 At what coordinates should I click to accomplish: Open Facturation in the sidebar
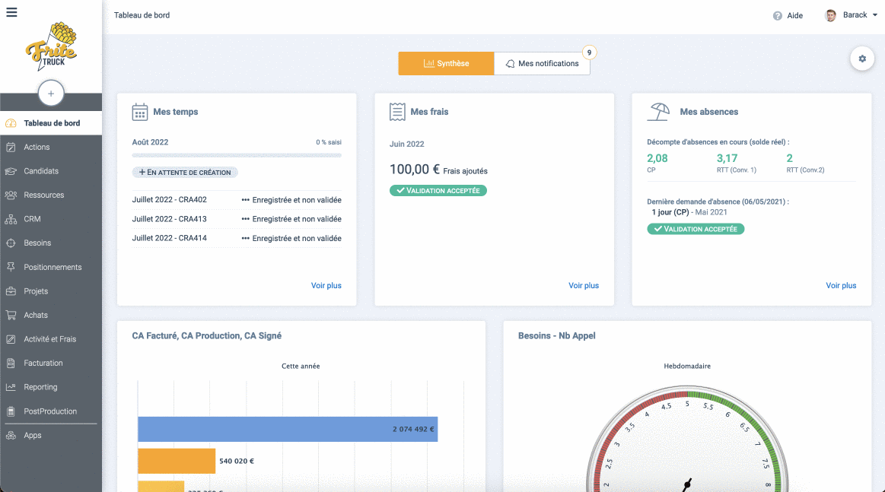pyautogui.click(x=43, y=363)
